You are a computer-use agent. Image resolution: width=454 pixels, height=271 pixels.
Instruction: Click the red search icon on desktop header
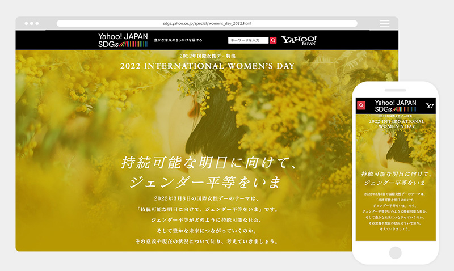tap(273, 40)
